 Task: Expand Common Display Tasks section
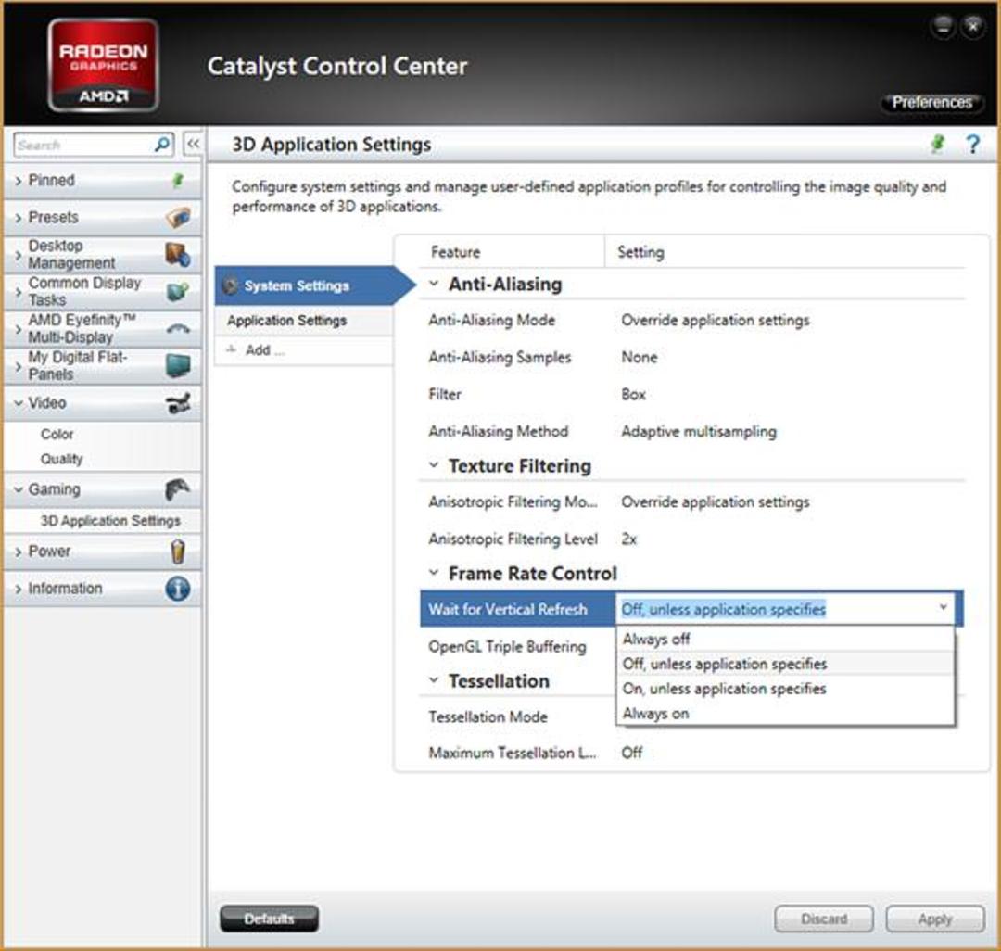[18, 292]
